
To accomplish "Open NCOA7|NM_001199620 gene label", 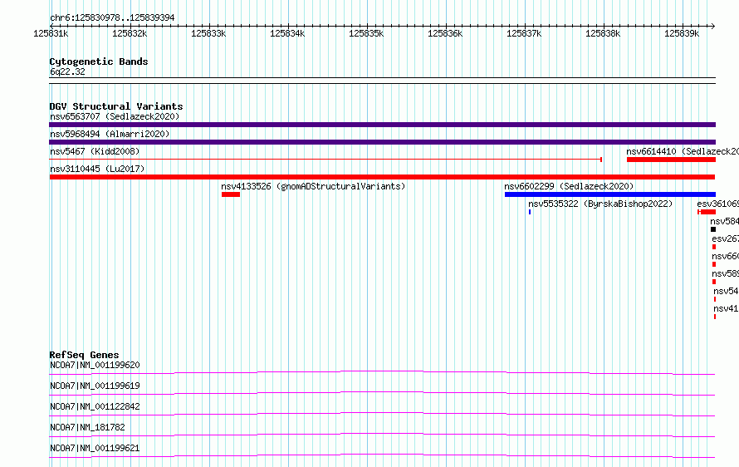I will pos(95,365).
